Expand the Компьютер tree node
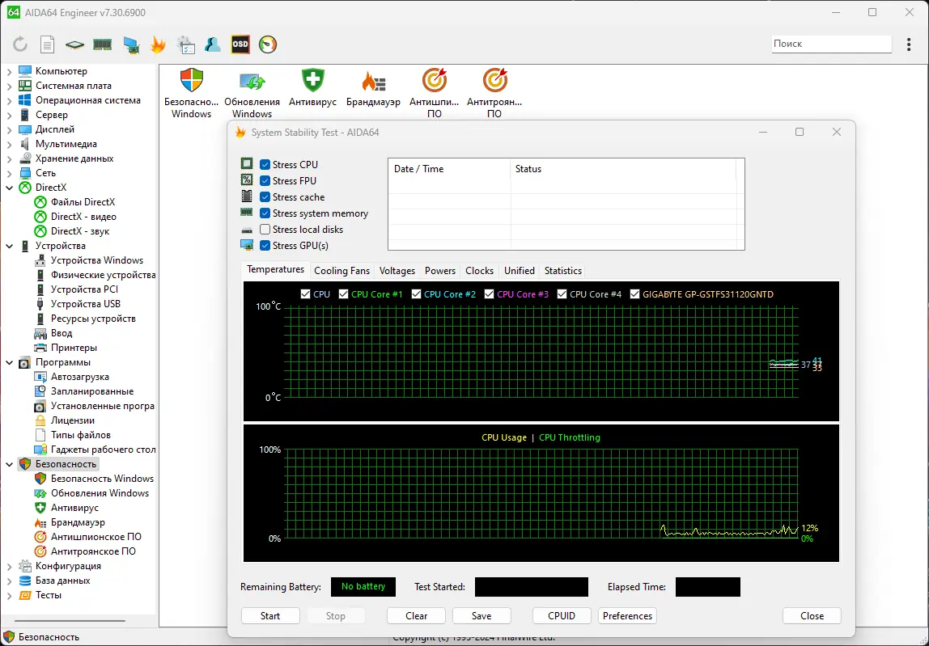The width and height of the screenshot is (929, 646). [10, 71]
